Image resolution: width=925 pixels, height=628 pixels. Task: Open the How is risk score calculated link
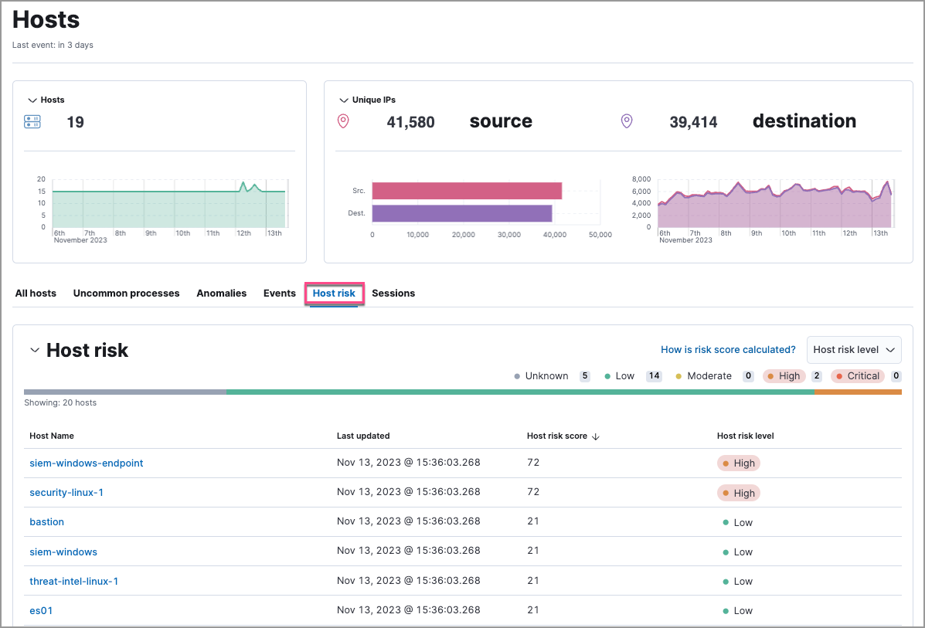[x=728, y=349]
